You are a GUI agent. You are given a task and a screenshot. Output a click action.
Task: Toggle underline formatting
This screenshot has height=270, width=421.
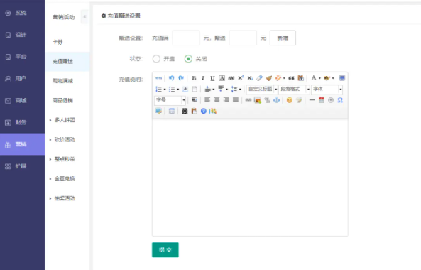pyautogui.click(x=212, y=78)
